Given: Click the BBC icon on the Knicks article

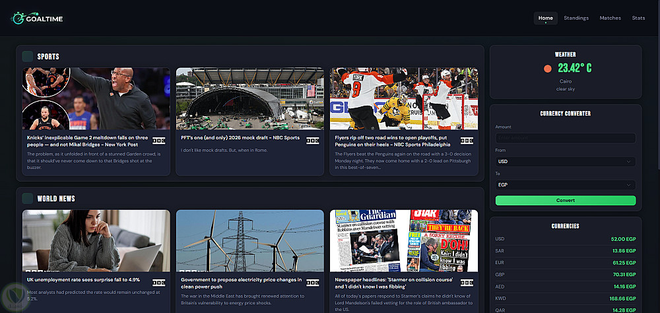Looking at the screenshot, I should coord(158,141).
